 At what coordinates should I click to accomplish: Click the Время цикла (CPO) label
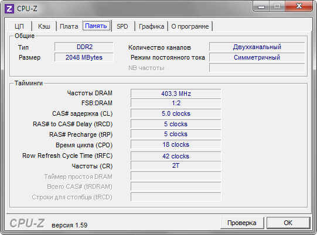coord(84,145)
